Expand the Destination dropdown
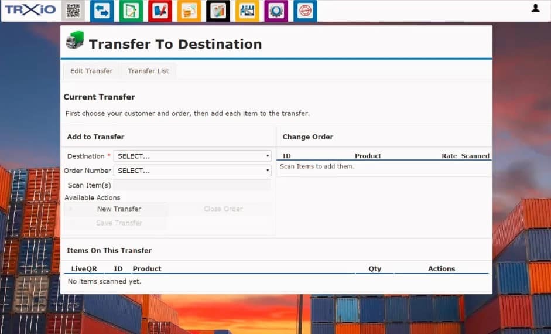Screen dimensions: 551x334 (192, 156)
